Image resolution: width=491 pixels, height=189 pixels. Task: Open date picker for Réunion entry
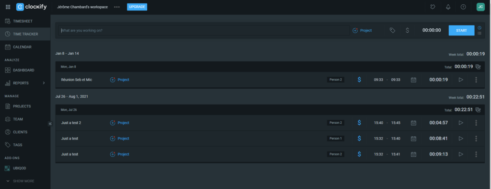tap(413, 80)
